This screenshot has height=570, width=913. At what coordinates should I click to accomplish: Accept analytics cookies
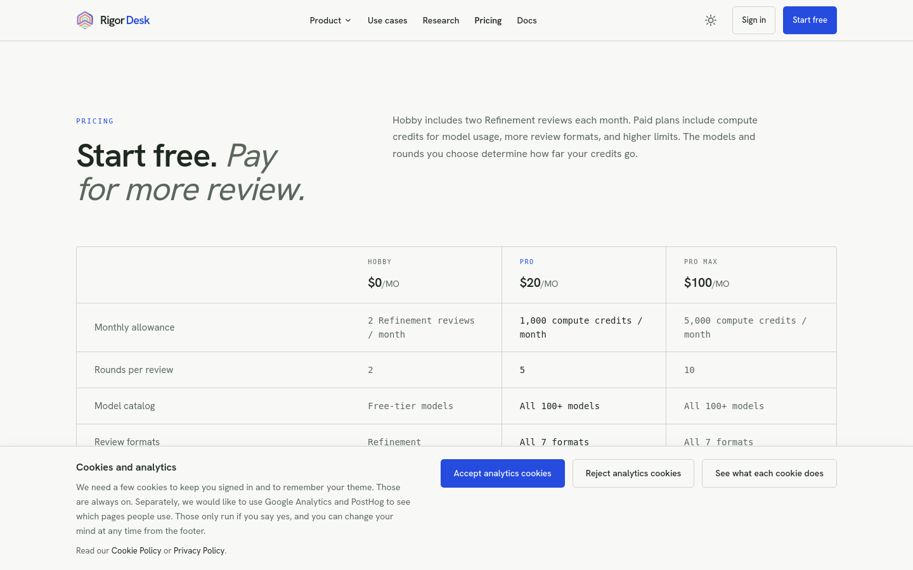click(x=503, y=473)
